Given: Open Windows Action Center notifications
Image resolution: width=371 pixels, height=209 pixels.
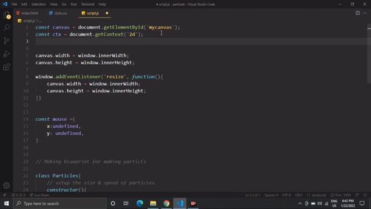Looking at the screenshot, I should (362, 203).
